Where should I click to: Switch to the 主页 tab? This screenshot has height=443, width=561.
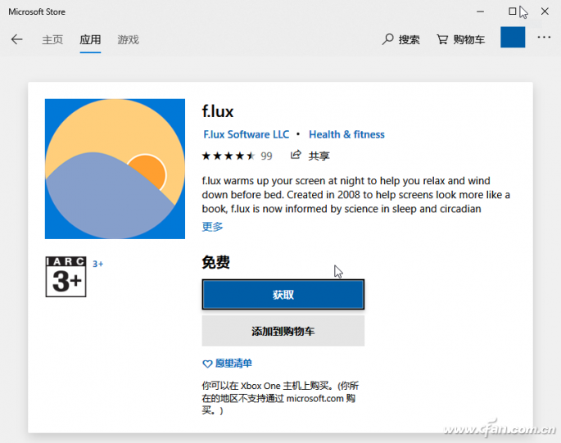point(52,40)
